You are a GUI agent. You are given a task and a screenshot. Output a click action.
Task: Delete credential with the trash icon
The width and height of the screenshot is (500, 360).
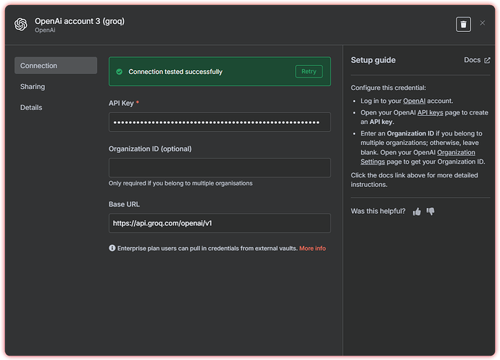pos(463,24)
